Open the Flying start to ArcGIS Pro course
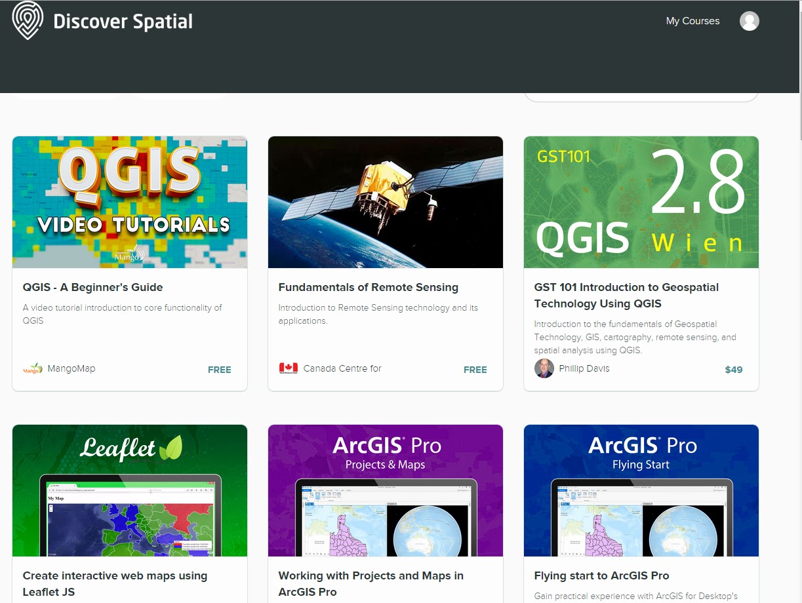The width and height of the screenshot is (802, 603). [x=602, y=575]
